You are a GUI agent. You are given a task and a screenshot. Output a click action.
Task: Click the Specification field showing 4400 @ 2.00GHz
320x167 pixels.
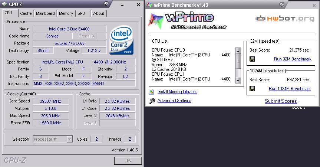pyautogui.click(x=84, y=62)
